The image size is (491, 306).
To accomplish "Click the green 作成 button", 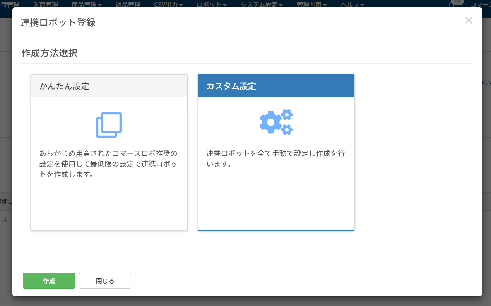I will tap(49, 280).
